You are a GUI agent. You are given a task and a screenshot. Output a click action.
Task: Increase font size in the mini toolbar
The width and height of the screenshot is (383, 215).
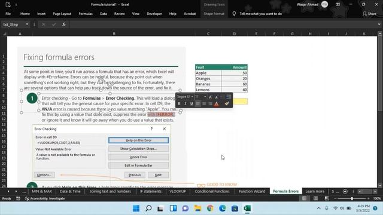click(x=210, y=97)
